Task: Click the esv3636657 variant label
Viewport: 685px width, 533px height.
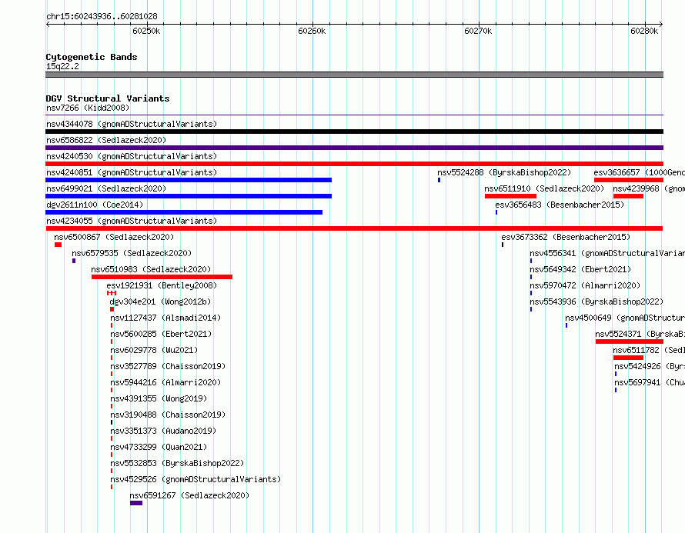Action: [x=639, y=172]
